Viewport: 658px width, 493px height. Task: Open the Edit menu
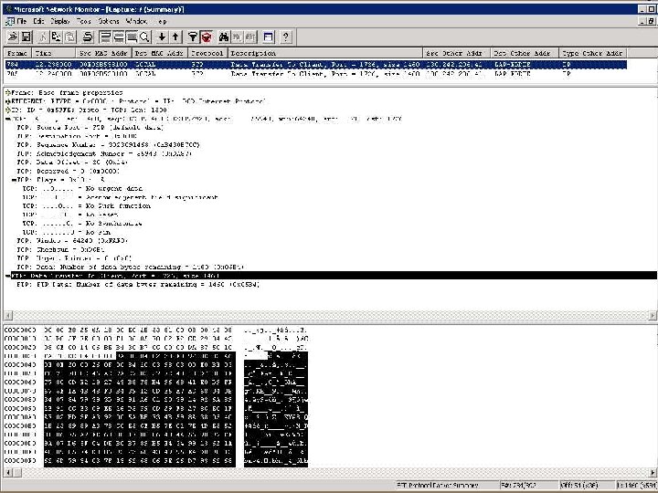[x=38, y=21]
